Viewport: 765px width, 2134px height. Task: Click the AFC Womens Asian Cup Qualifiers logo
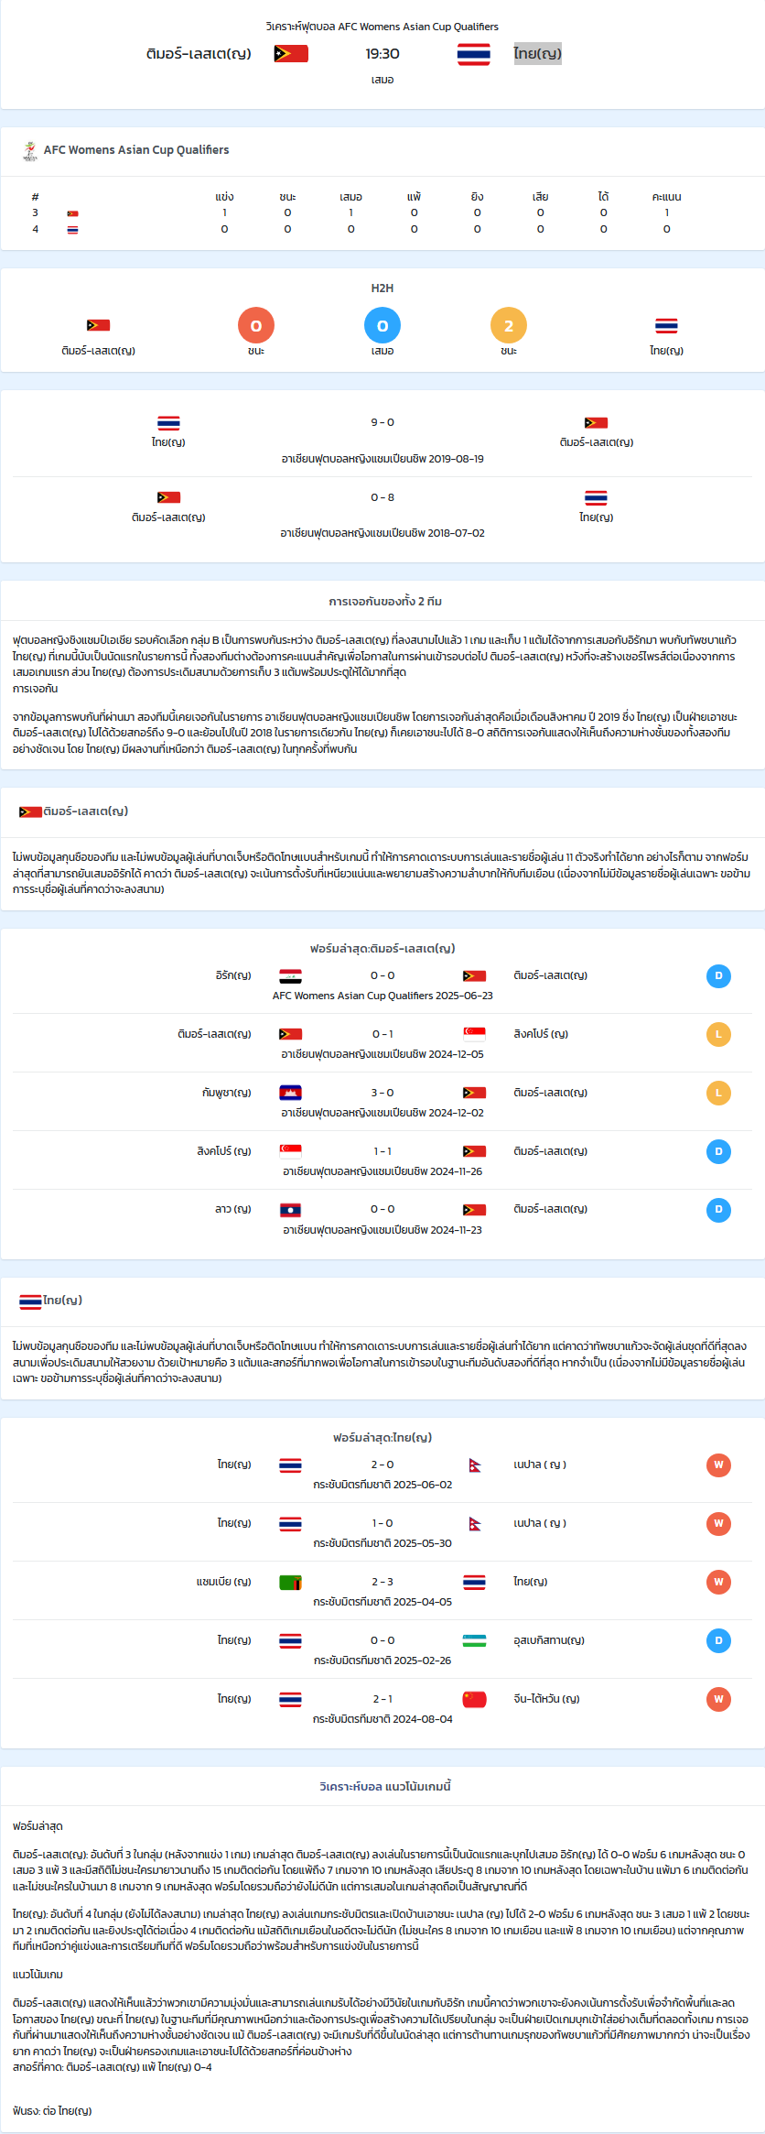pyautogui.click(x=30, y=151)
